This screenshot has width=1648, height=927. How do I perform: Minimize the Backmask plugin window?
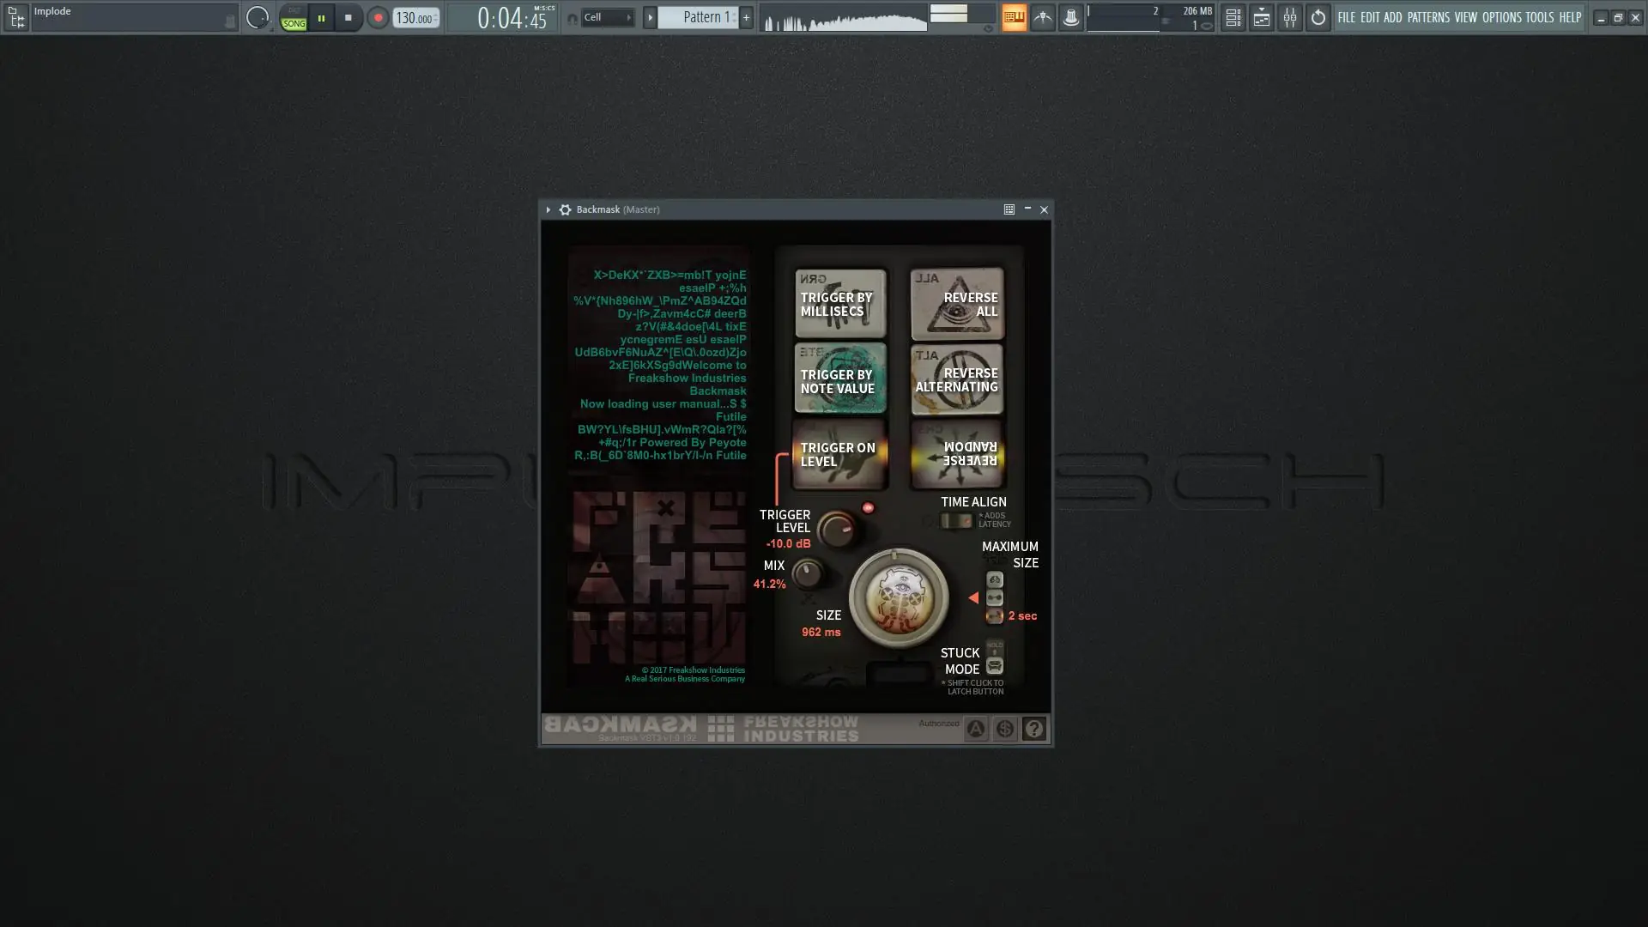tap(1027, 209)
